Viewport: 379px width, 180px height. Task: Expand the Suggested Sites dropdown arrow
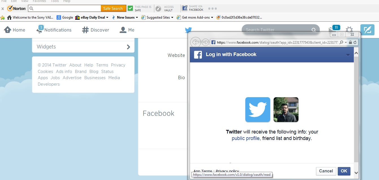[x=172, y=17]
